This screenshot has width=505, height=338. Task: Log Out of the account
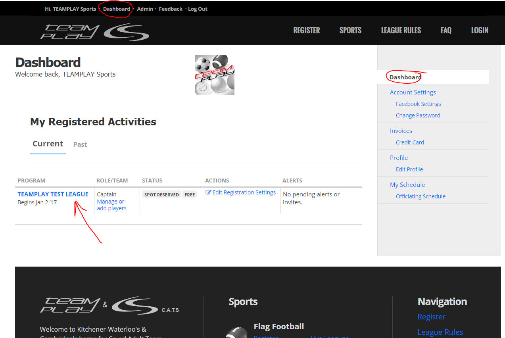pyautogui.click(x=198, y=9)
